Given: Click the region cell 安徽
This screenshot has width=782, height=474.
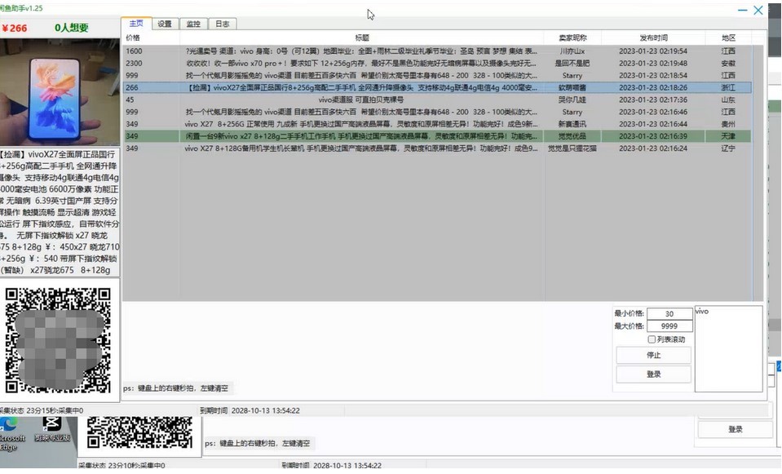Looking at the screenshot, I should click(728, 64).
